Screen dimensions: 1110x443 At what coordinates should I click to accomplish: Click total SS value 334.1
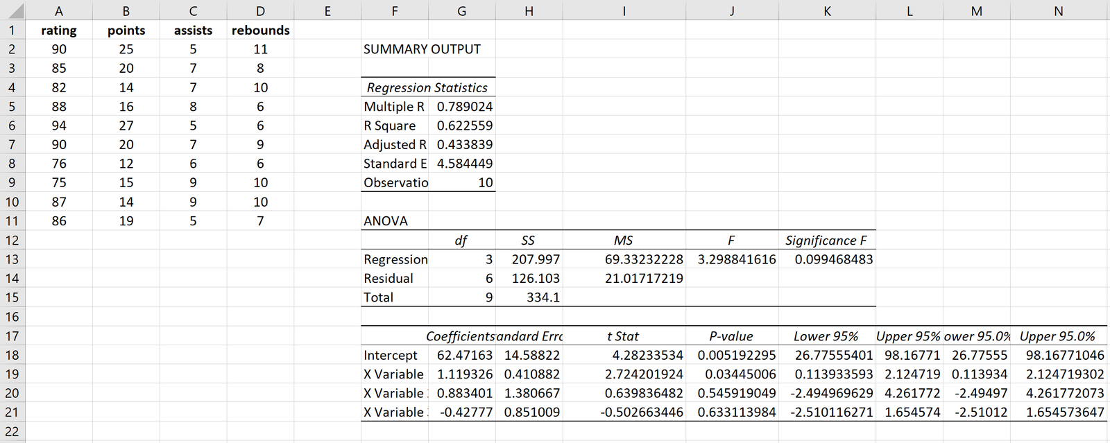click(x=529, y=297)
